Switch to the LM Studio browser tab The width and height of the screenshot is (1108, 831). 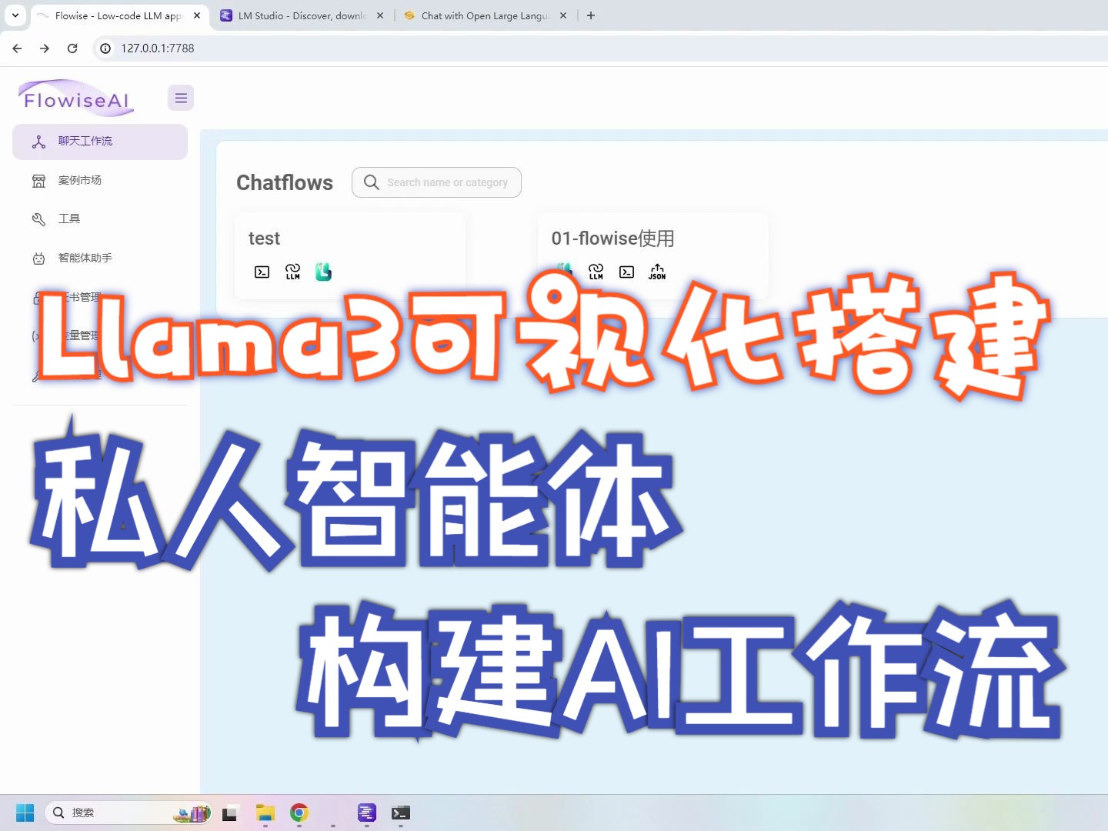[302, 15]
